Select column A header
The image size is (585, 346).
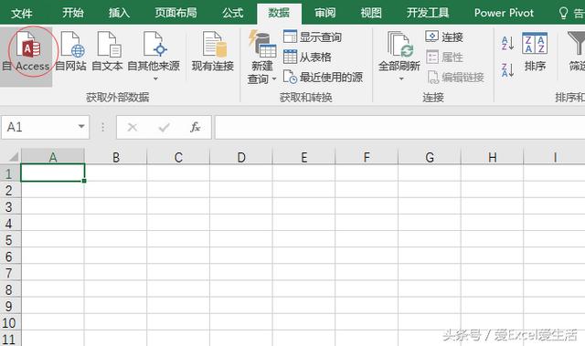coord(53,157)
